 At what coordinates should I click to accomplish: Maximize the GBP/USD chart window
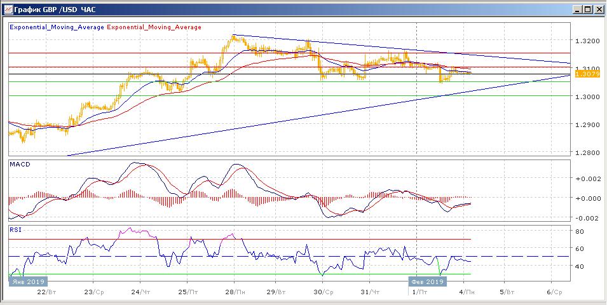[x=588, y=10]
